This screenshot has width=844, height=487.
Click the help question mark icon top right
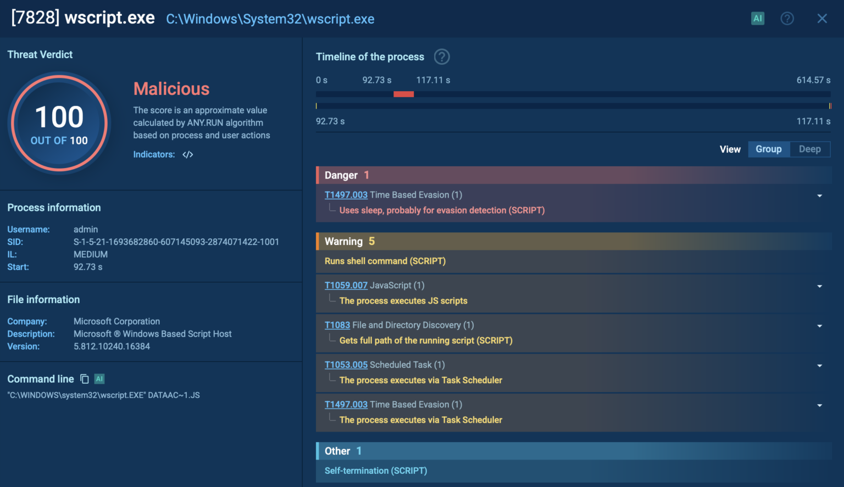tap(787, 18)
